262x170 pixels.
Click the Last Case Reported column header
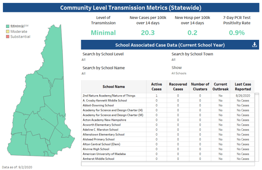click(x=242, y=87)
